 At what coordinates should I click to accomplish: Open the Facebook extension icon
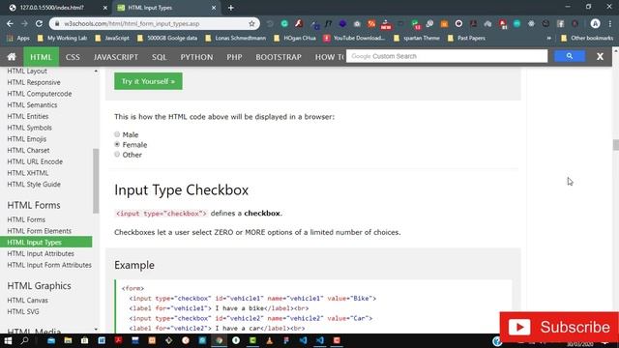click(560, 23)
